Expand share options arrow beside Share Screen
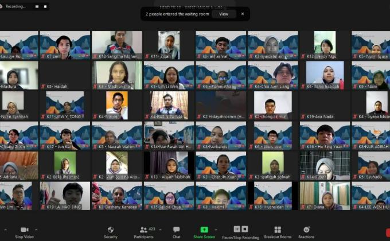Viewport: 390px width, 241px height. click(217, 229)
